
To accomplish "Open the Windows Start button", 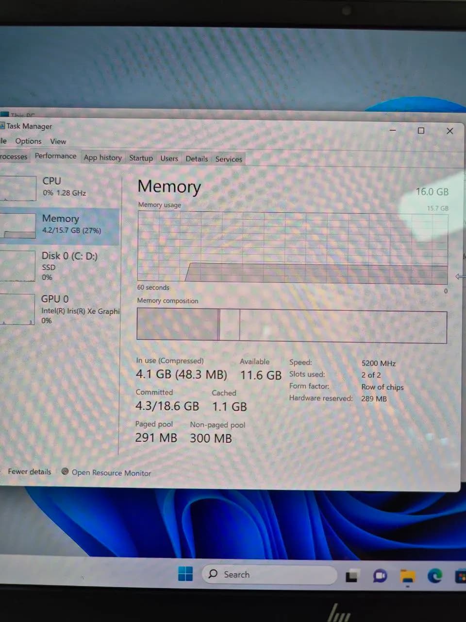I will click(x=185, y=574).
